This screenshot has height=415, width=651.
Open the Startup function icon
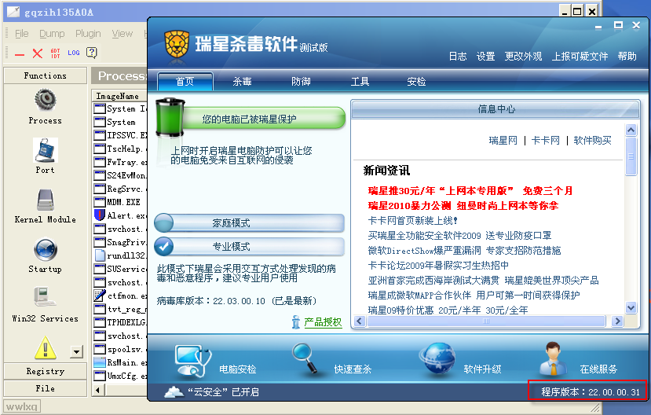pyautogui.click(x=46, y=249)
